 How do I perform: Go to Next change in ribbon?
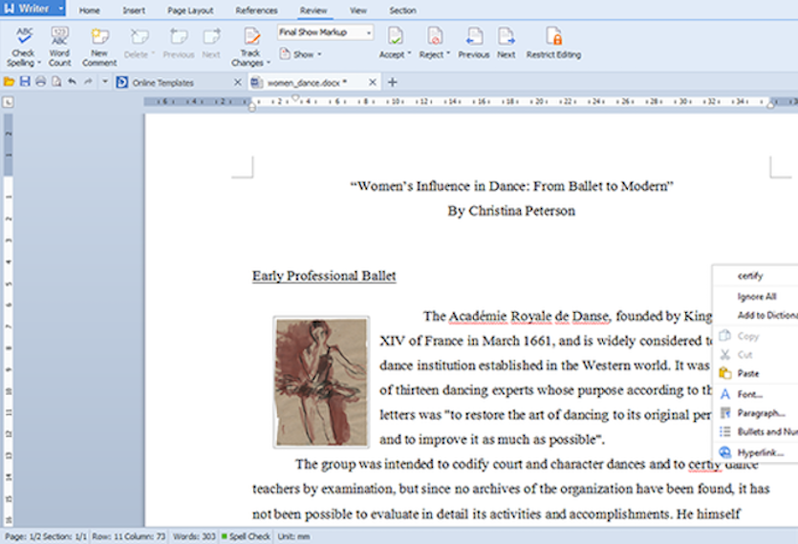pyautogui.click(x=506, y=38)
